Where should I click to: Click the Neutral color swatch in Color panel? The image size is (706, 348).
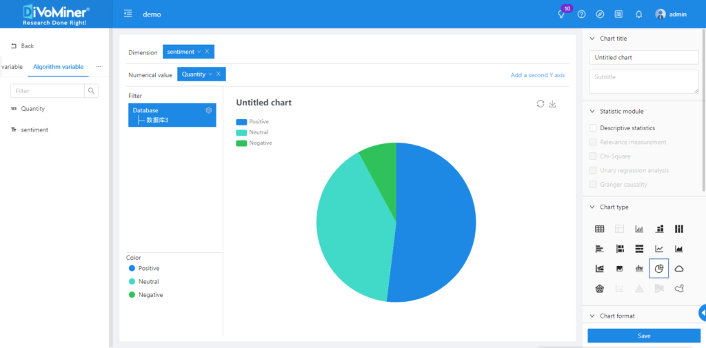(x=132, y=281)
